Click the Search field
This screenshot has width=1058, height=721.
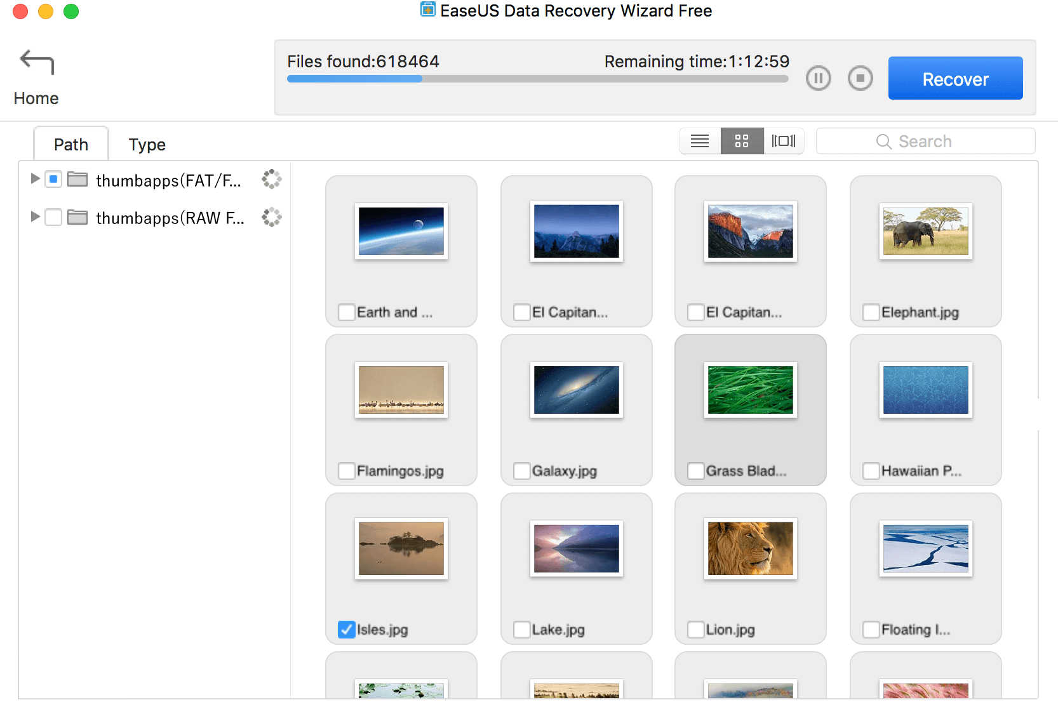(925, 141)
